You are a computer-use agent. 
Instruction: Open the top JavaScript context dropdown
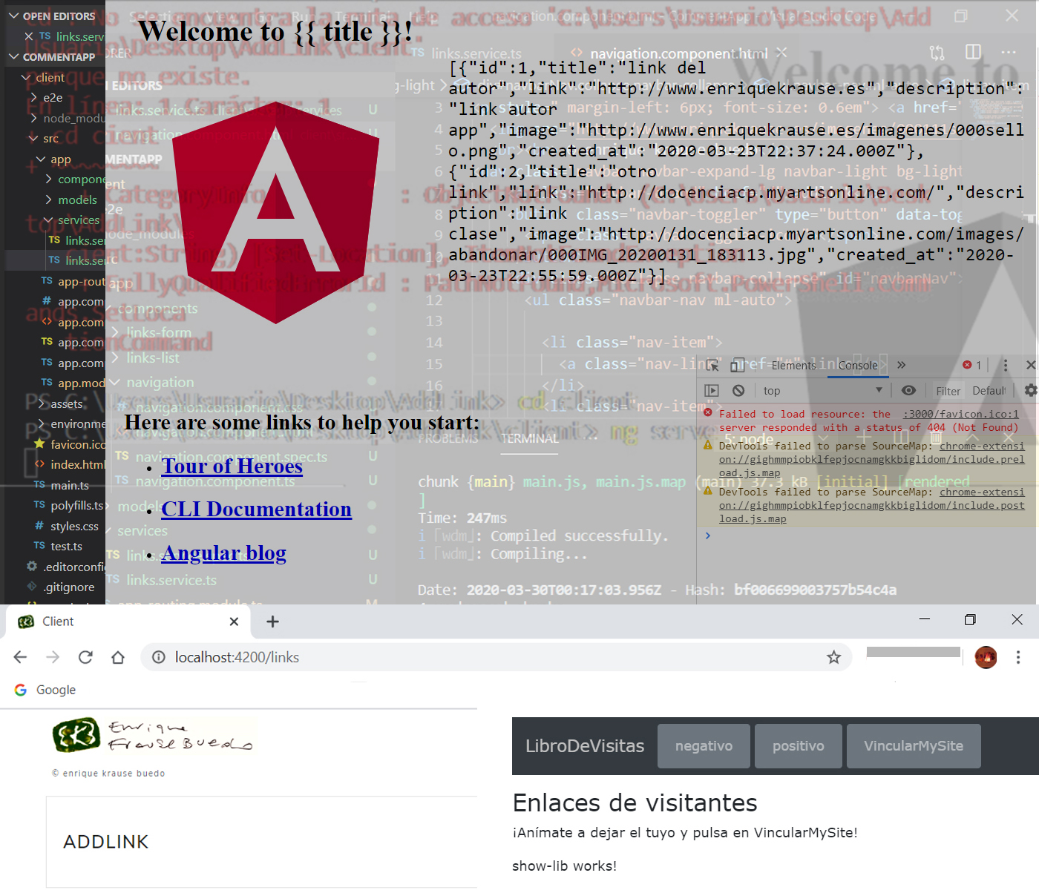click(x=822, y=390)
